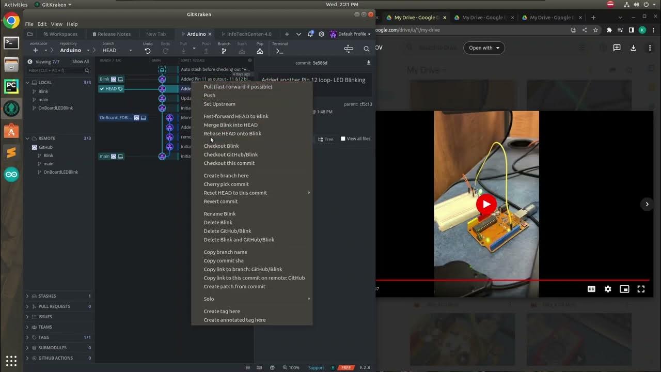The width and height of the screenshot is (661, 372).
Task: Open notifications bell in GitKraken
Action: click(310, 34)
